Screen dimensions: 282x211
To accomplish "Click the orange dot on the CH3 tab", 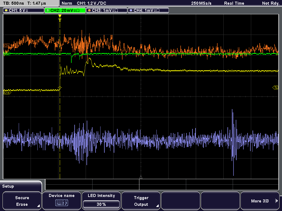I will click(90, 10).
